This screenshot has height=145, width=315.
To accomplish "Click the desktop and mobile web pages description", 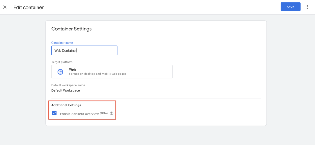I will 97,74.
